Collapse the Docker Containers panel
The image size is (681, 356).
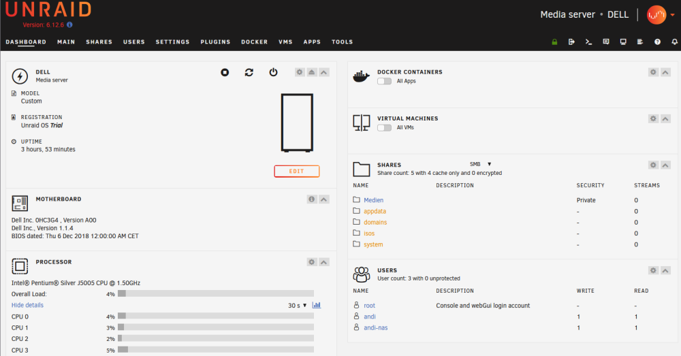665,72
